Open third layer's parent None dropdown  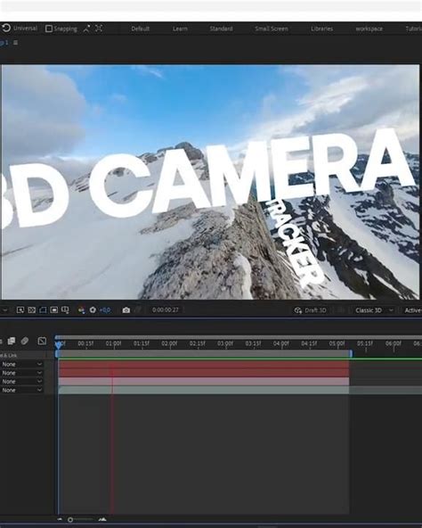(x=22, y=381)
